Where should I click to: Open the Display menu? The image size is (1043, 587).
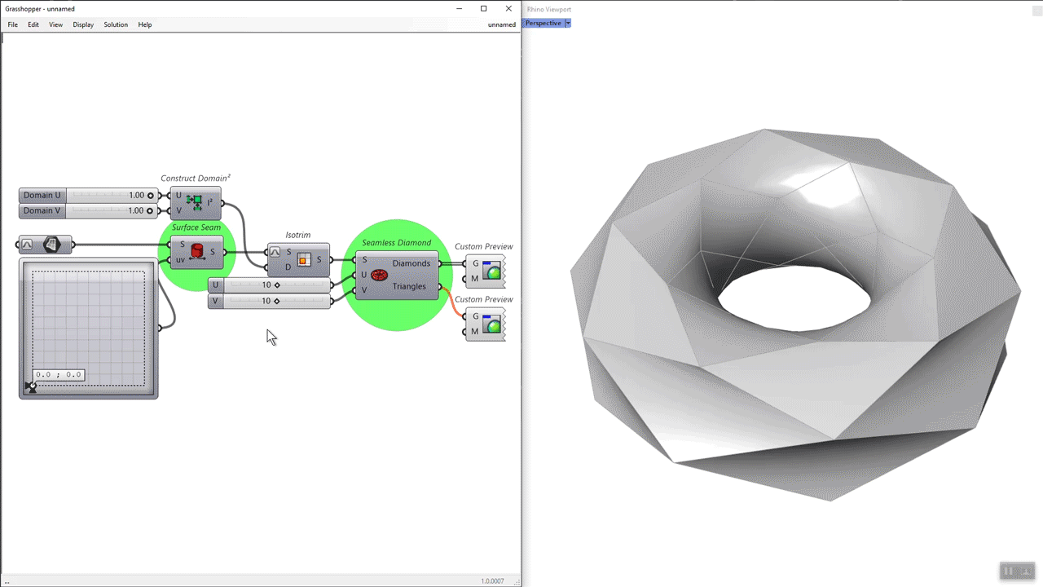click(x=82, y=24)
